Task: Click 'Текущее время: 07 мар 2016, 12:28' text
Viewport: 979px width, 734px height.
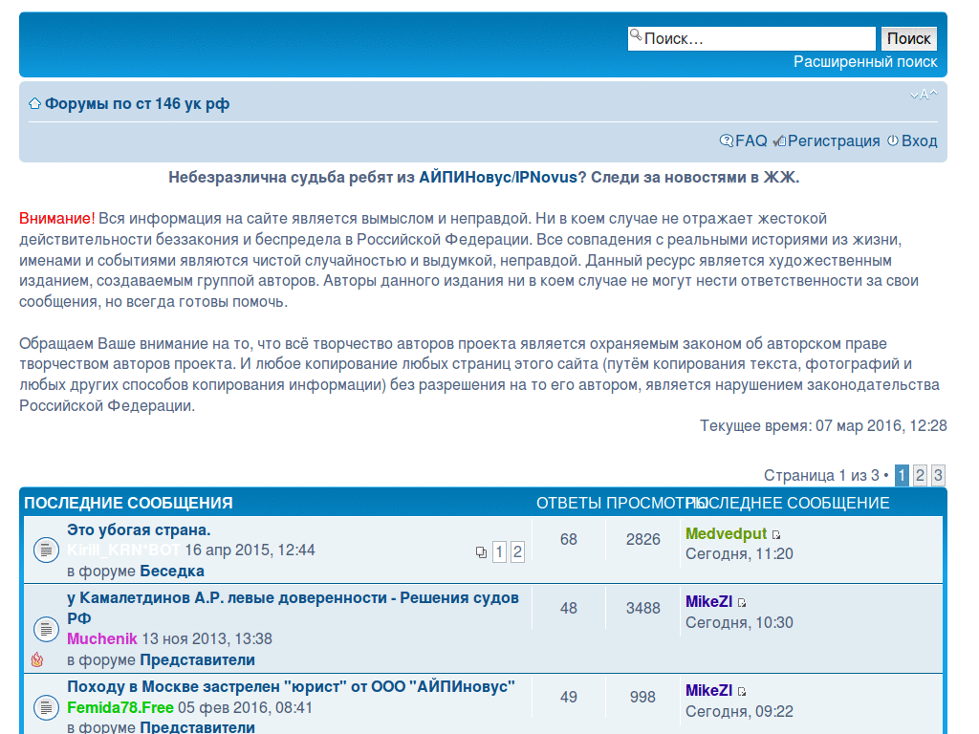Action: coord(823,425)
